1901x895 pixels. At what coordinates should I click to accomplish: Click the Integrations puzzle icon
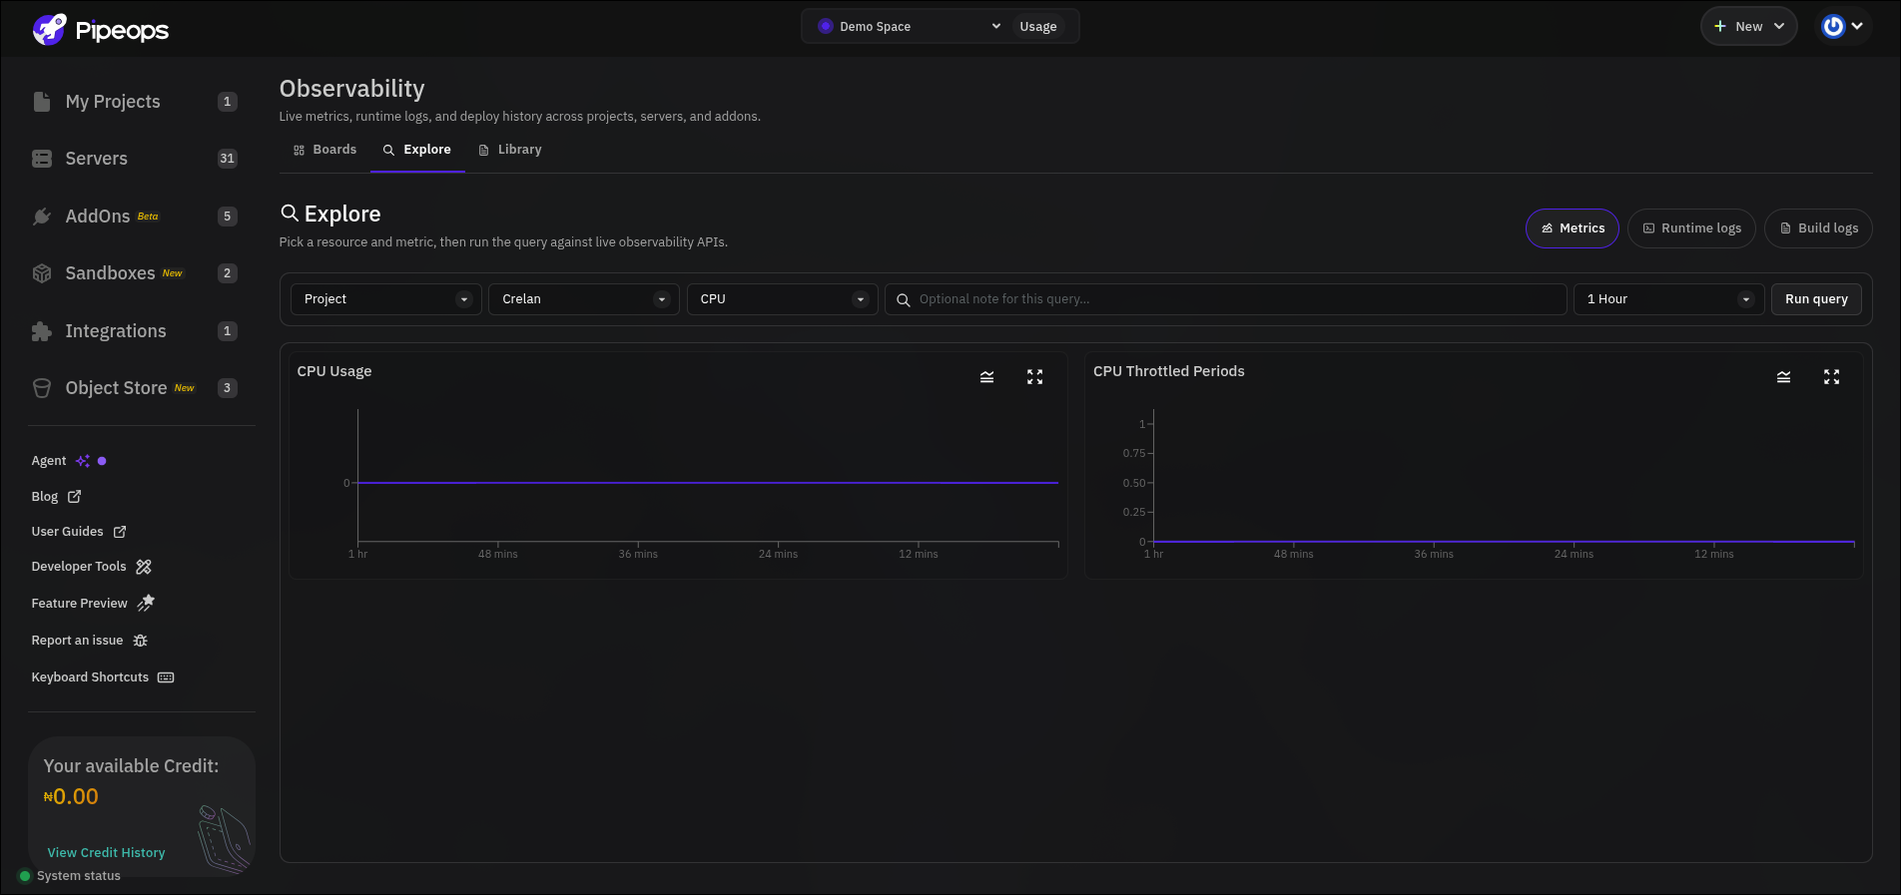(x=42, y=331)
